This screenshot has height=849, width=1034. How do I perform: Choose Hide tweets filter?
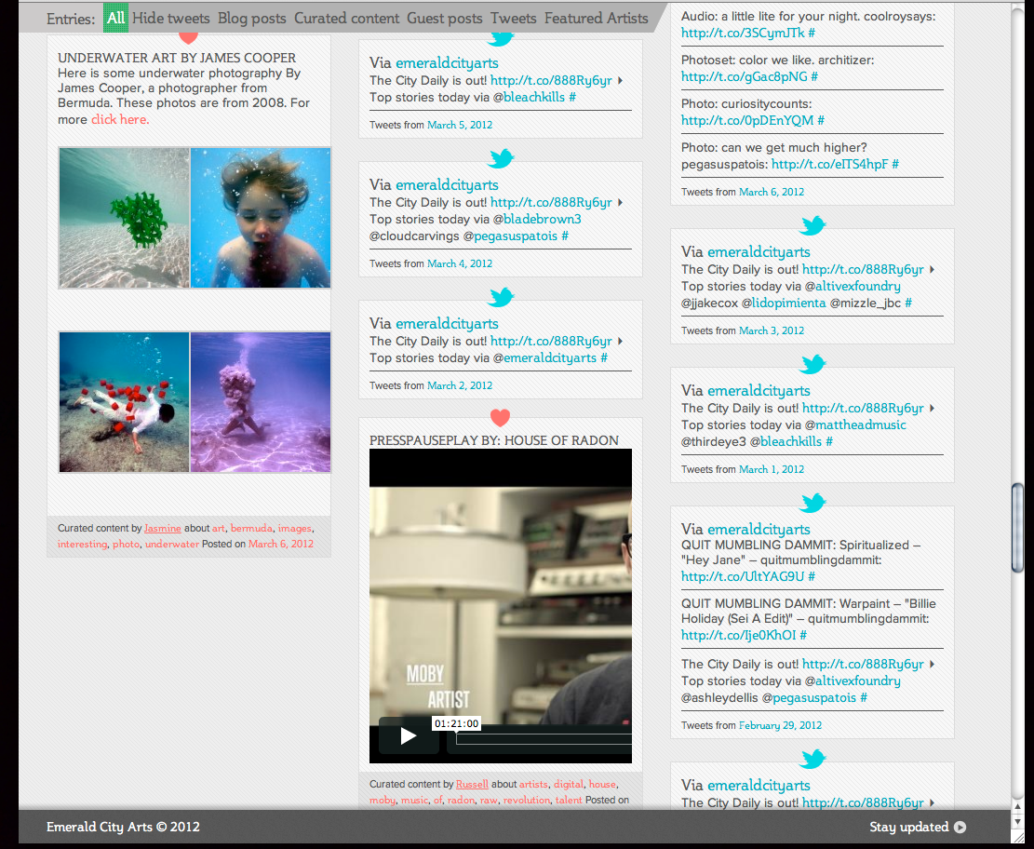(x=171, y=19)
